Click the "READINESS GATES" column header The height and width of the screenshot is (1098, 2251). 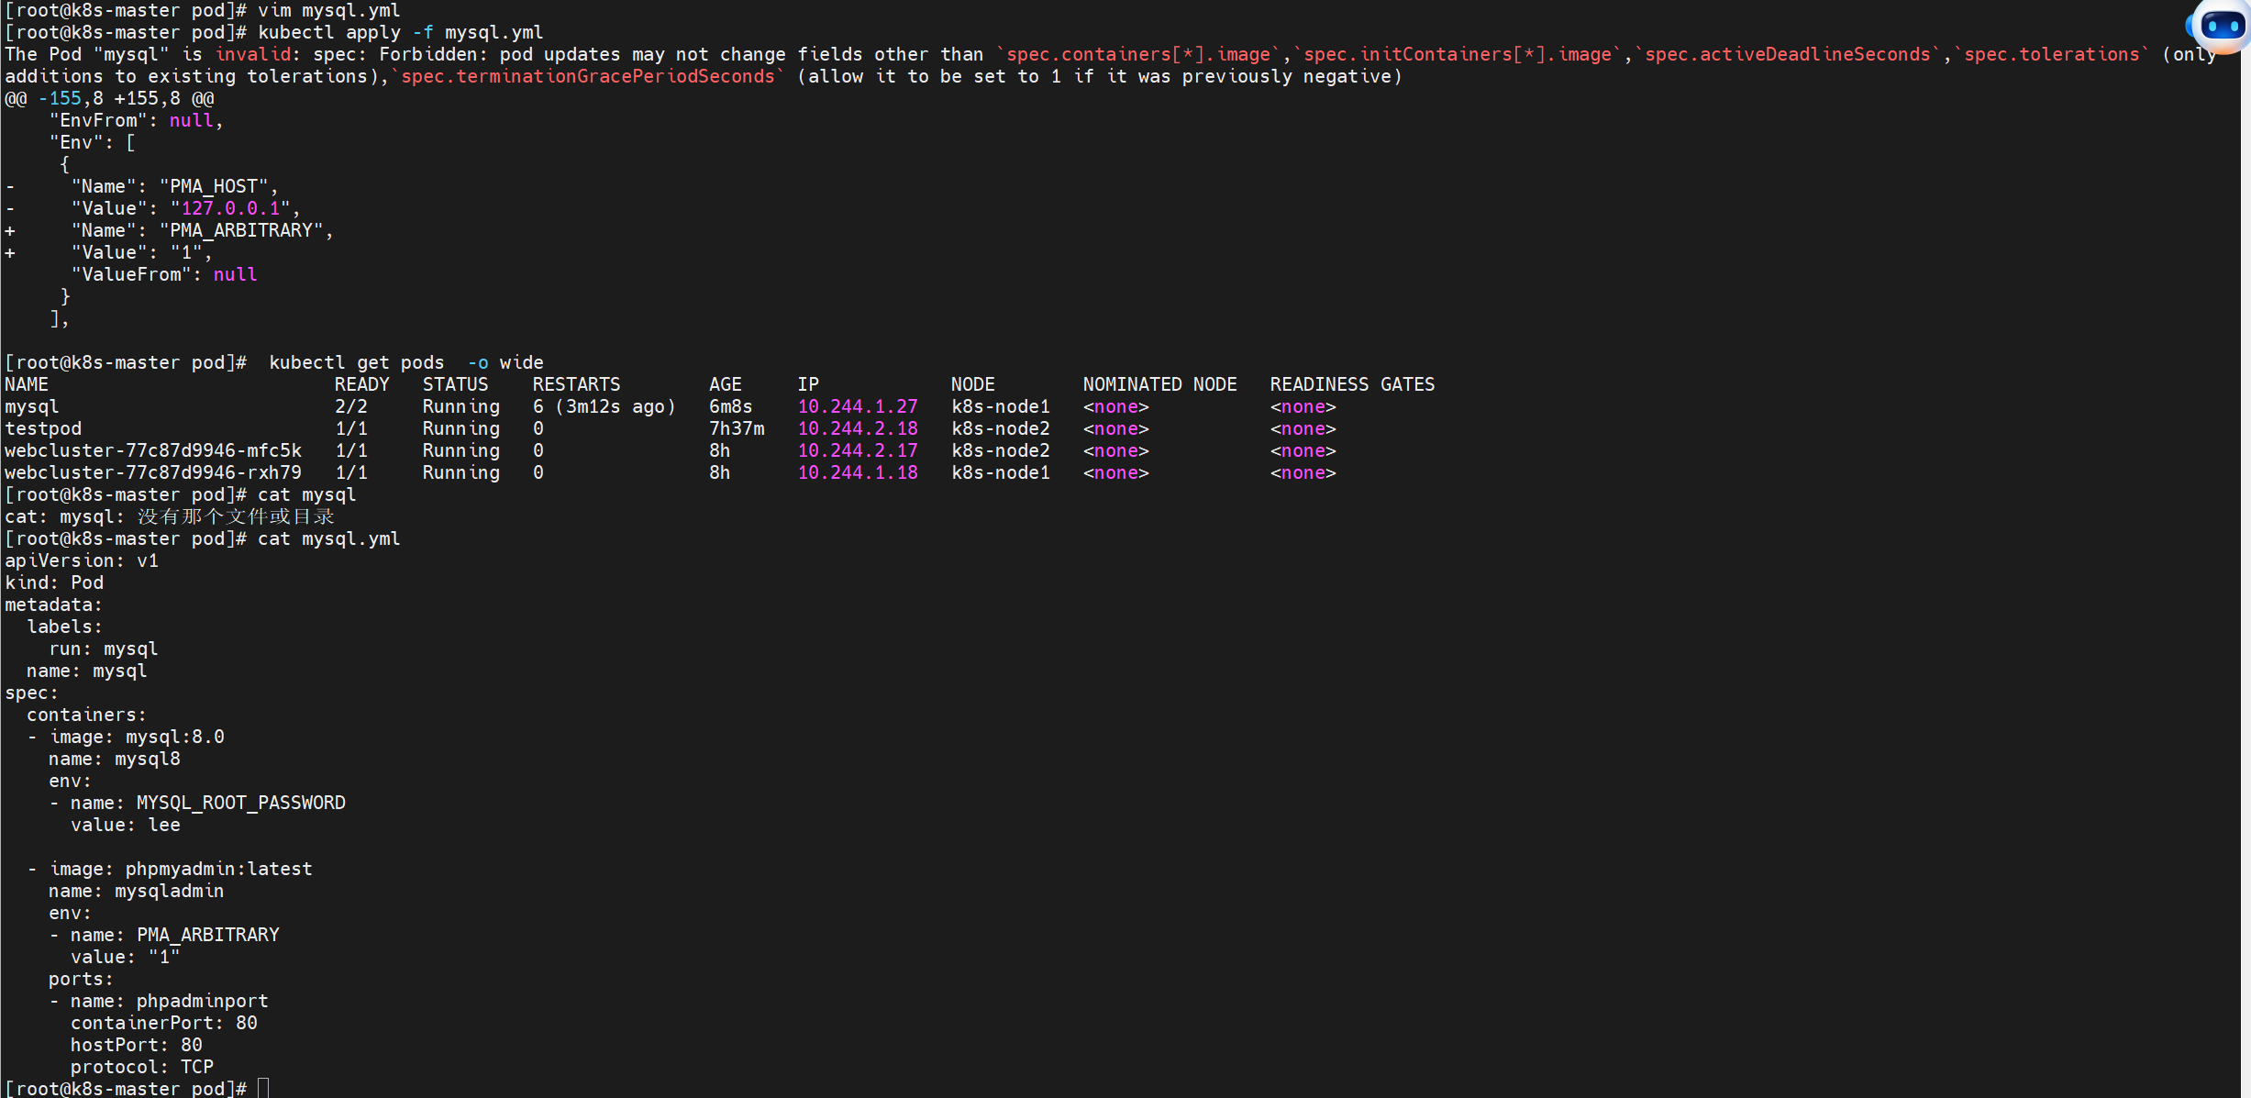click(1353, 384)
